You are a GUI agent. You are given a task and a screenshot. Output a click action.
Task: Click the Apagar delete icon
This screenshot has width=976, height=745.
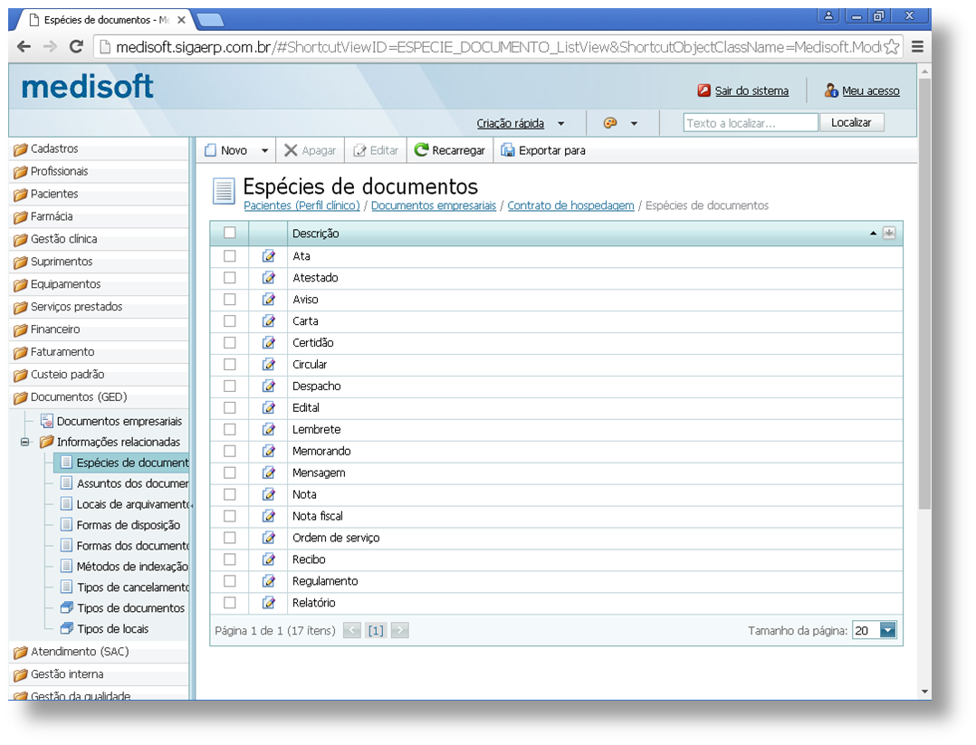pyautogui.click(x=293, y=149)
